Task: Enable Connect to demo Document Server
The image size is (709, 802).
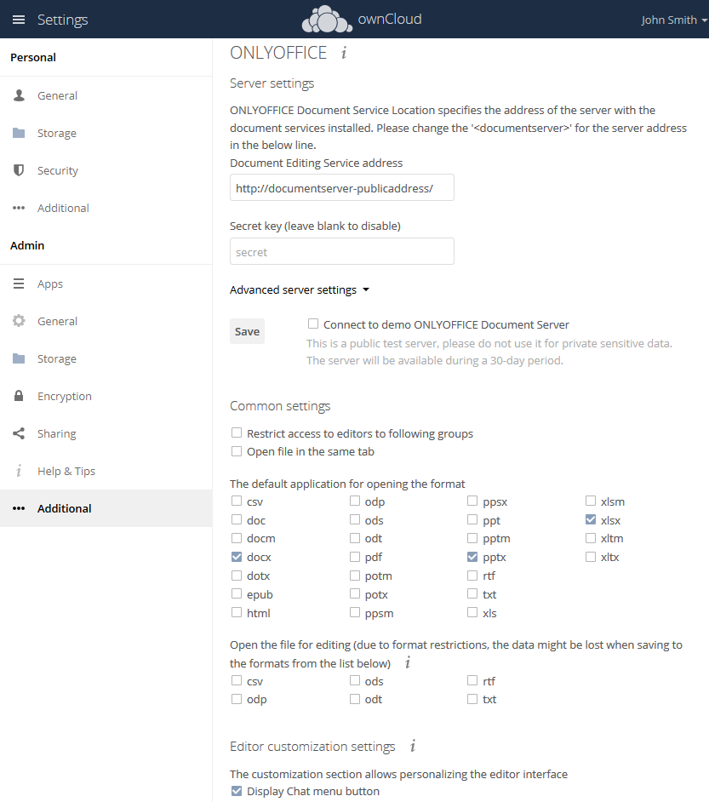Action: 313,324
